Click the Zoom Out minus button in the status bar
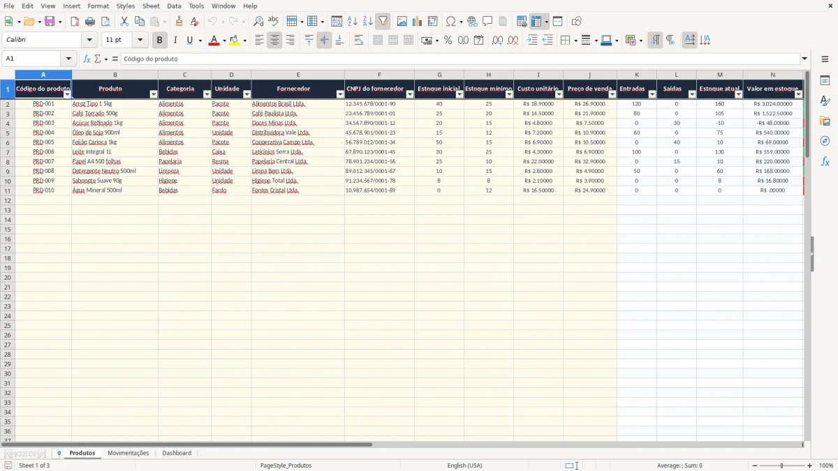 (754, 465)
